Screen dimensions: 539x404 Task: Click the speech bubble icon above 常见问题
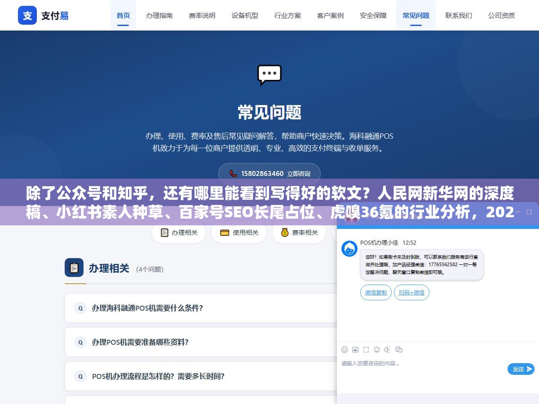(269, 75)
